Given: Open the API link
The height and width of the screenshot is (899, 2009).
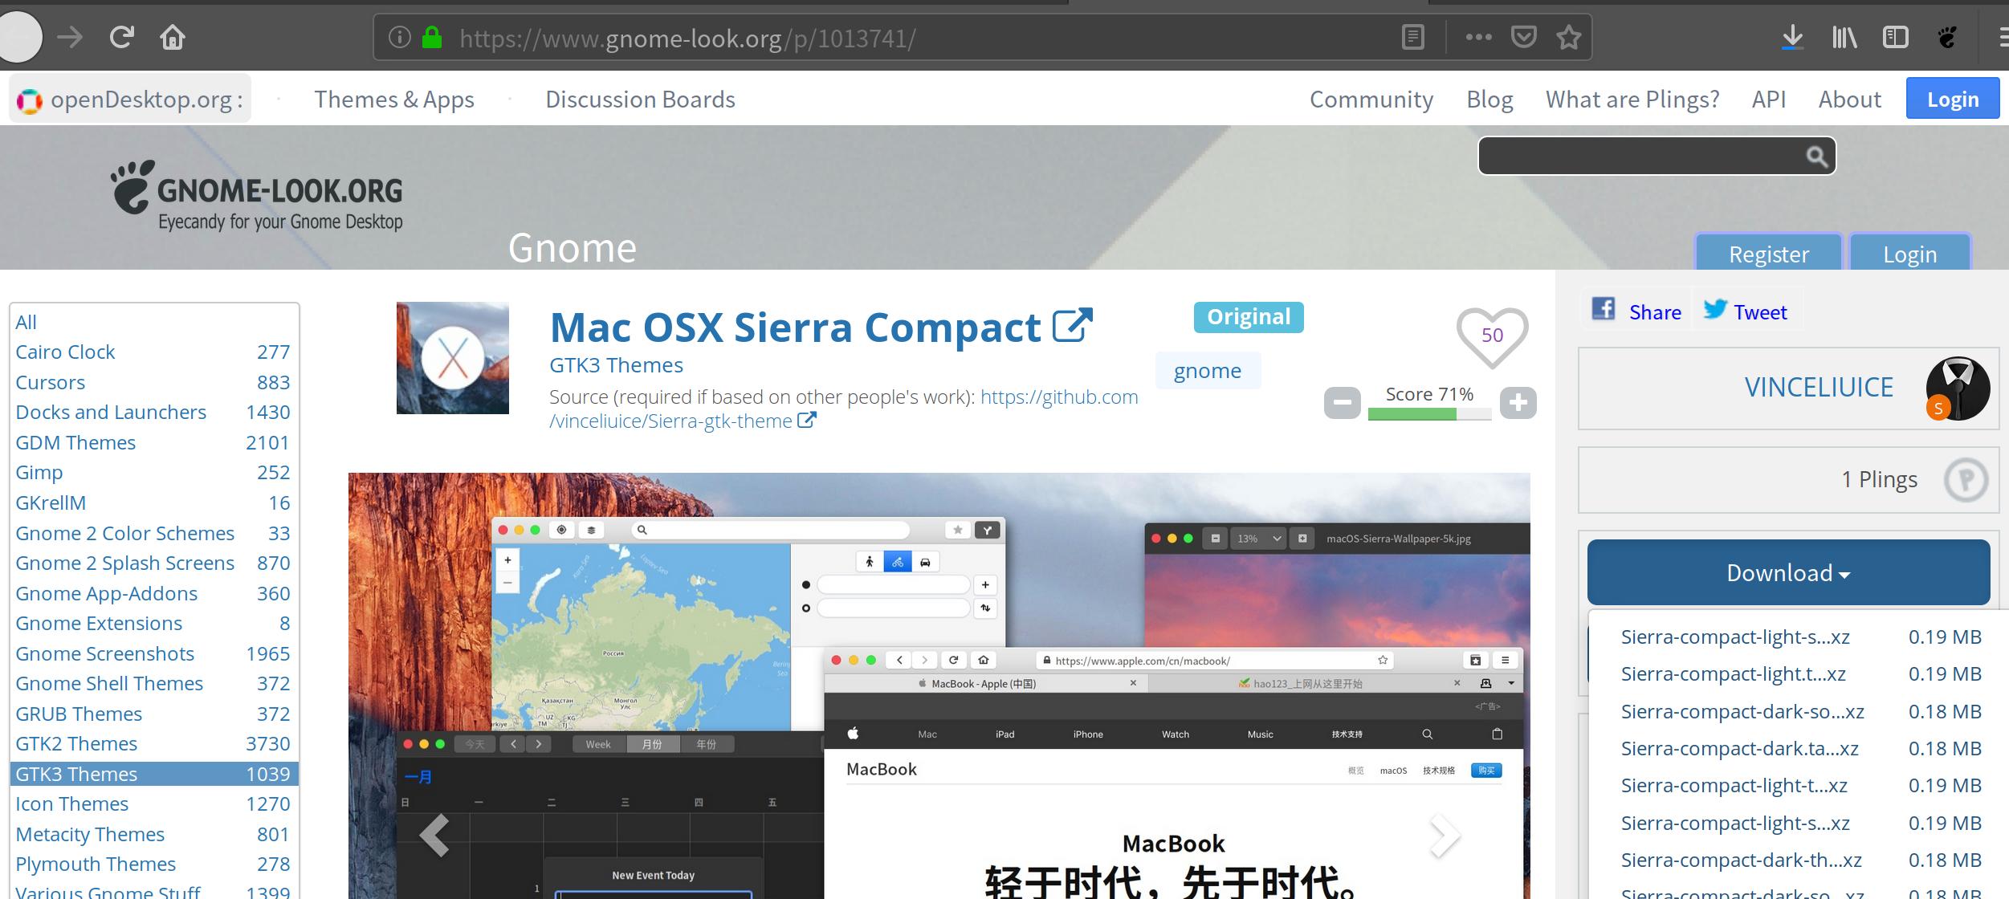Looking at the screenshot, I should click(1769, 99).
